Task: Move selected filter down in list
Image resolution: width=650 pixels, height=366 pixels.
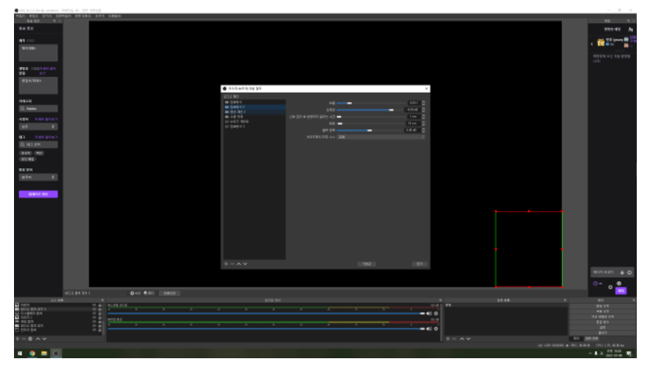Action: tap(245, 264)
